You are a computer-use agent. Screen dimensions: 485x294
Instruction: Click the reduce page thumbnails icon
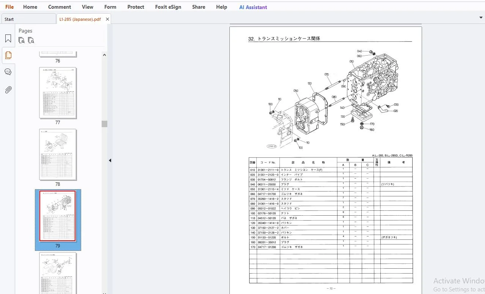pyautogui.click(x=31, y=40)
